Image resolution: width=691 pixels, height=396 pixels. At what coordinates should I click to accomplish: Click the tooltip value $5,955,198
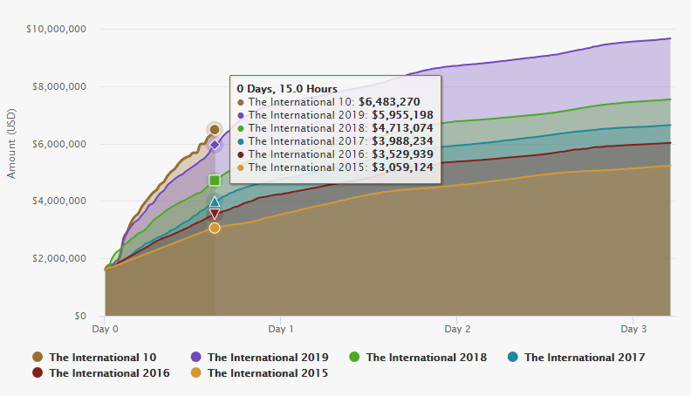point(402,115)
